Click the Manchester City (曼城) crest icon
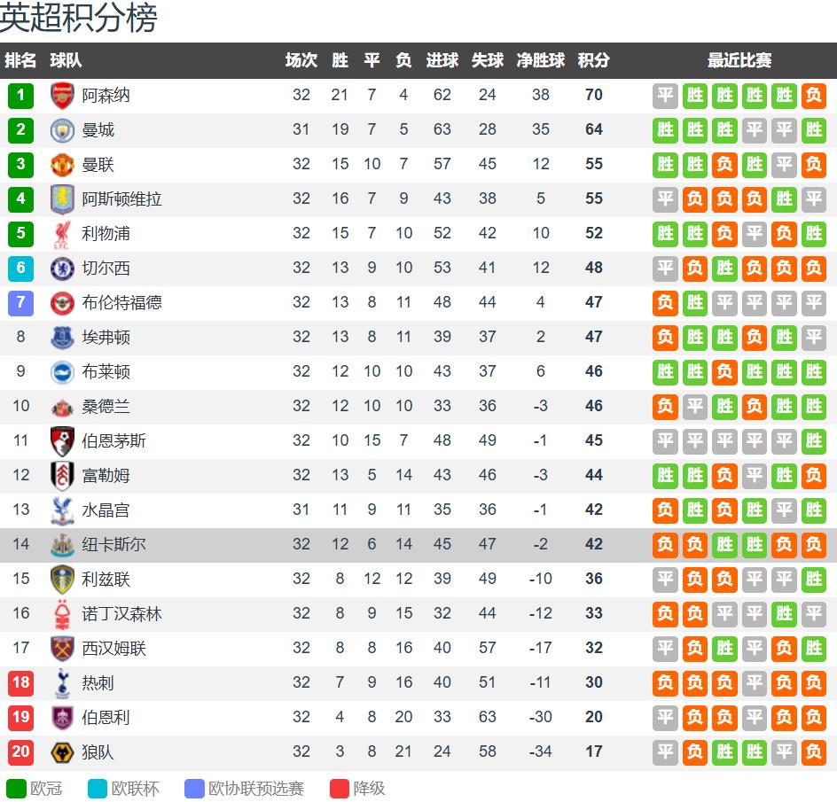The width and height of the screenshot is (837, 802). pyautogui.click(x=62, y=129)
